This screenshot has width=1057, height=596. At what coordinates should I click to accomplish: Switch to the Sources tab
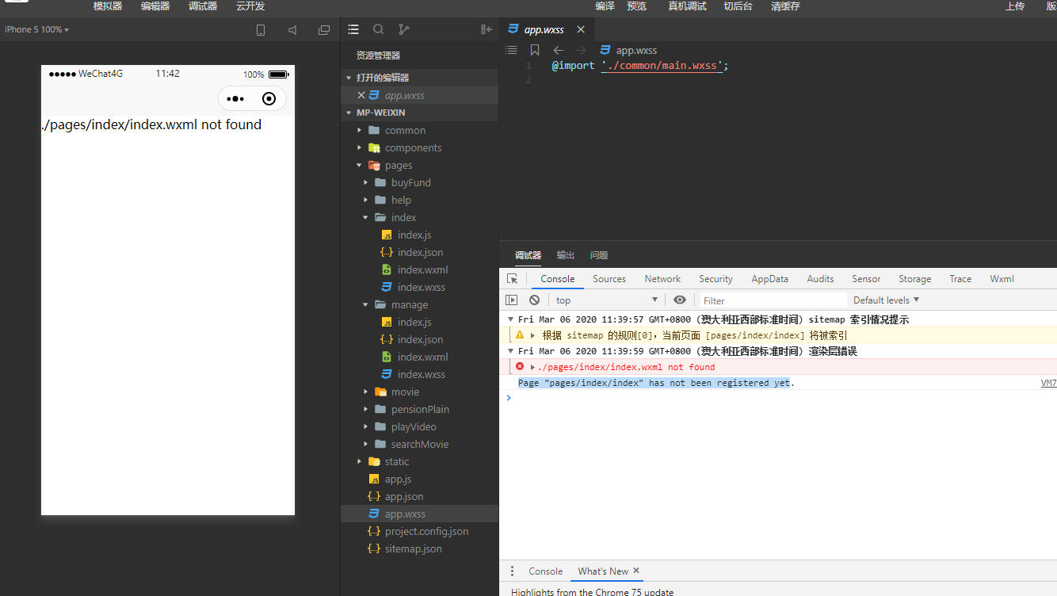point(609,279)
